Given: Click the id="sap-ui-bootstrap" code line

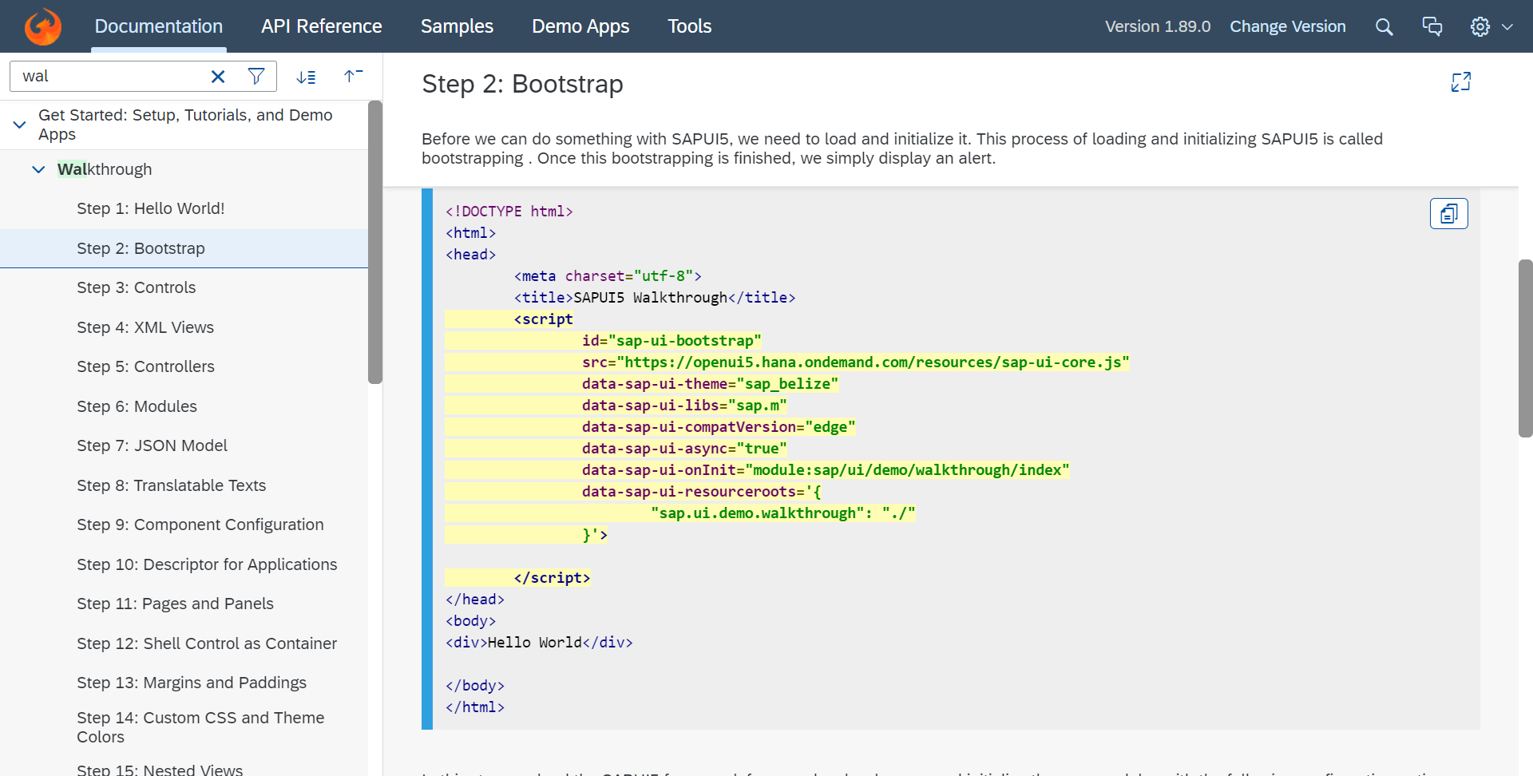Looking at the screenshot, I should coord(671,341).
